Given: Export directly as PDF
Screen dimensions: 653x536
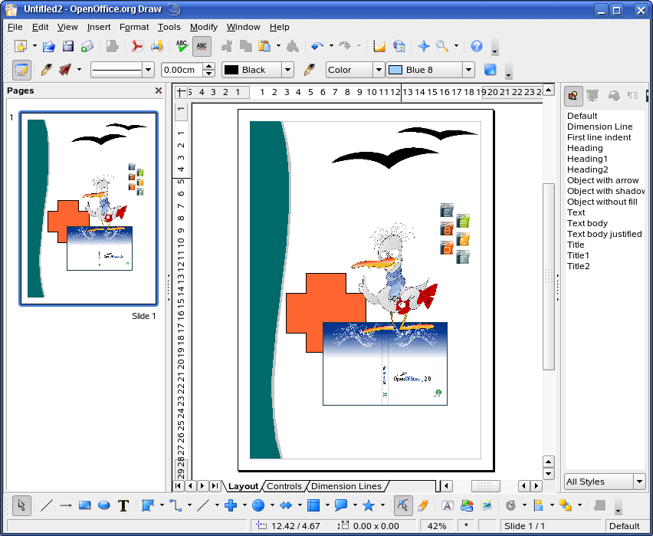Looking at the screenshot, I should (x=136, y=46).
